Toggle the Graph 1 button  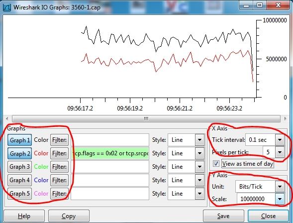click(x=19, y=140)
